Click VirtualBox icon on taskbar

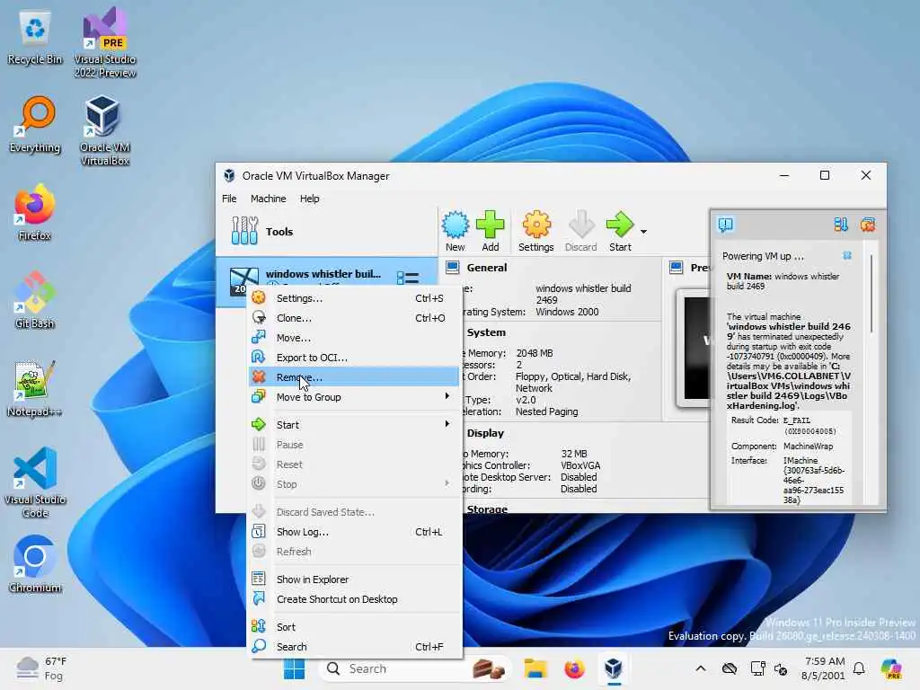coord(613,668)
